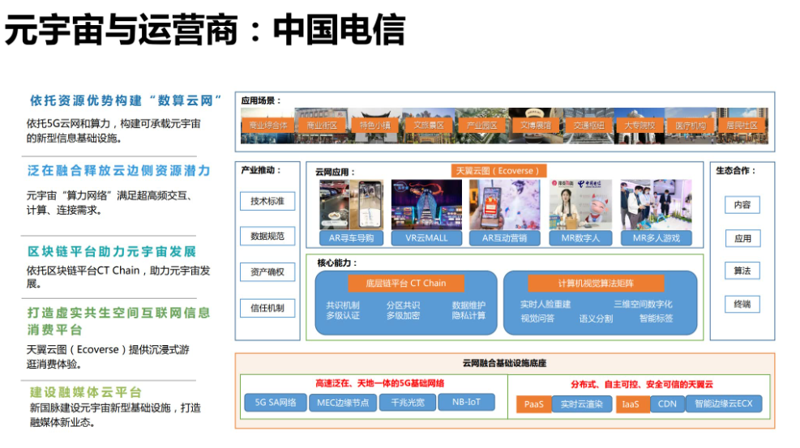800x448 pixels.
Task: Click the 天翼云图 (Ecoverse) orange label
Action: point(498,171)
